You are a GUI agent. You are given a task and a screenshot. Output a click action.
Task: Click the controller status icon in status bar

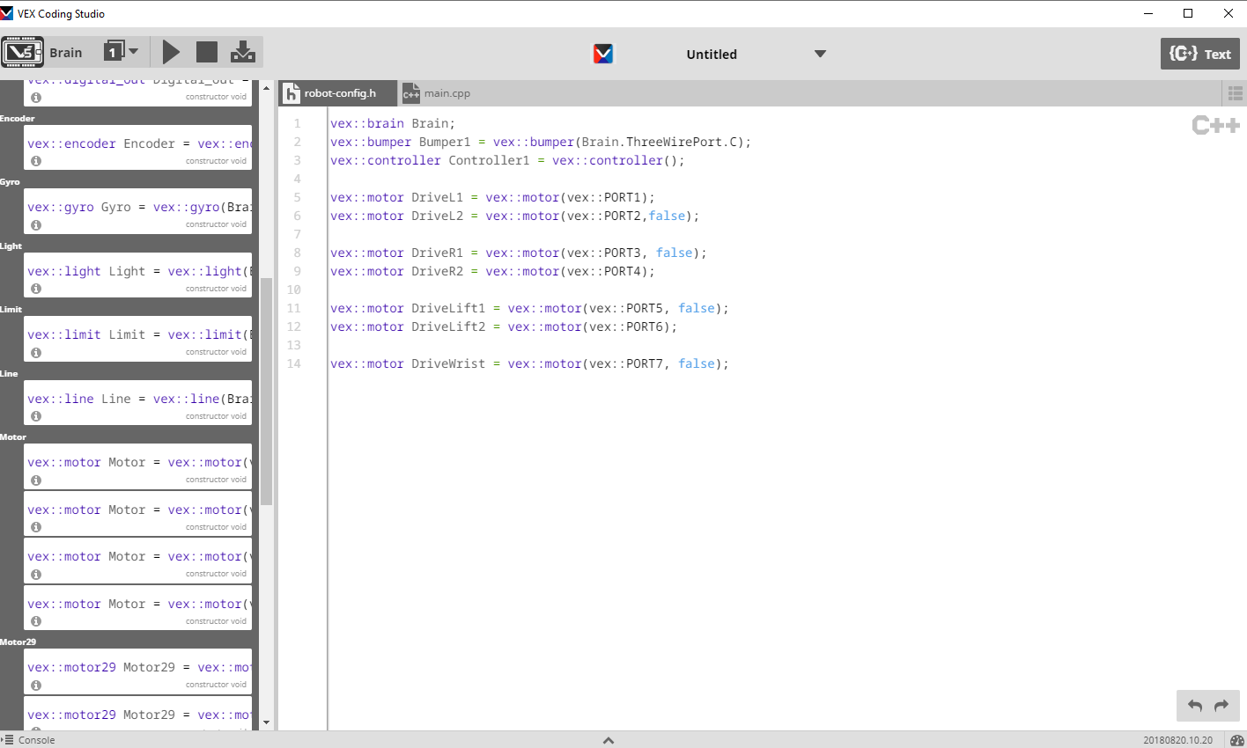coord(1236,740)
